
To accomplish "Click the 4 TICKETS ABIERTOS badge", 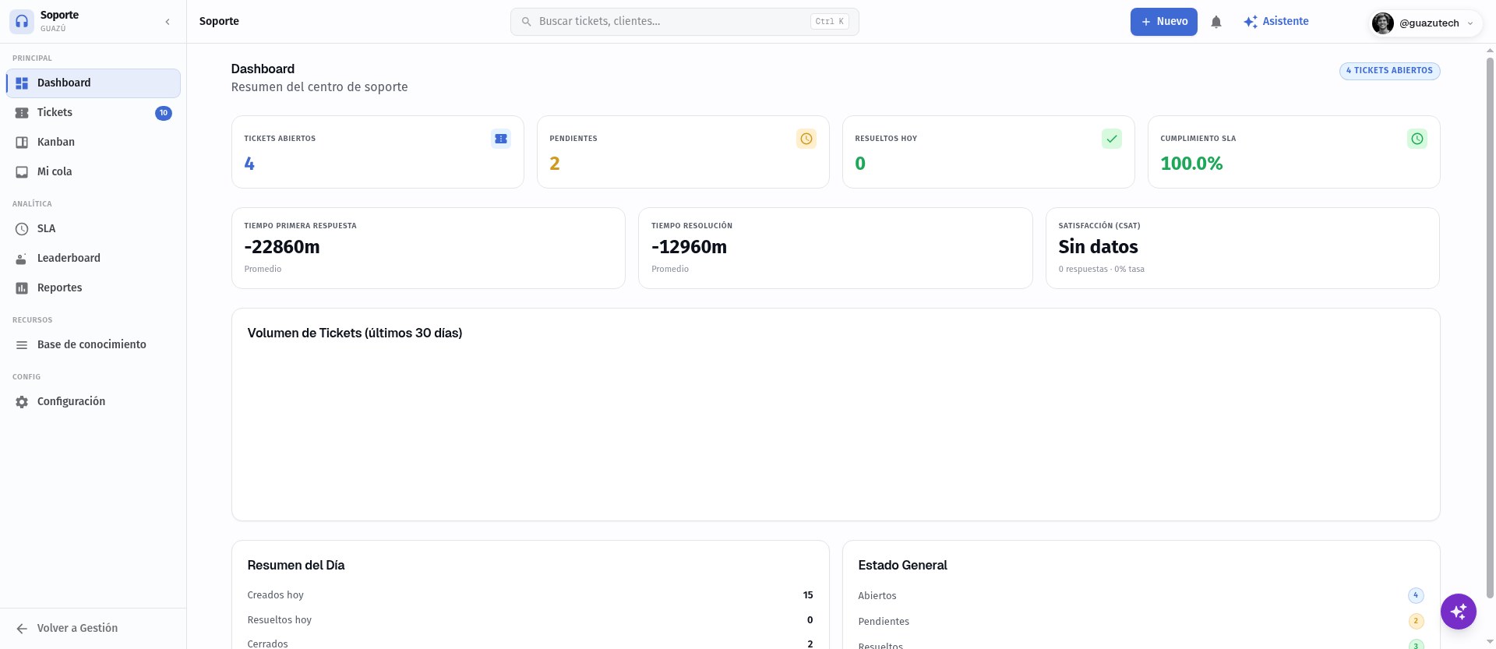I will coord(1389,71).
